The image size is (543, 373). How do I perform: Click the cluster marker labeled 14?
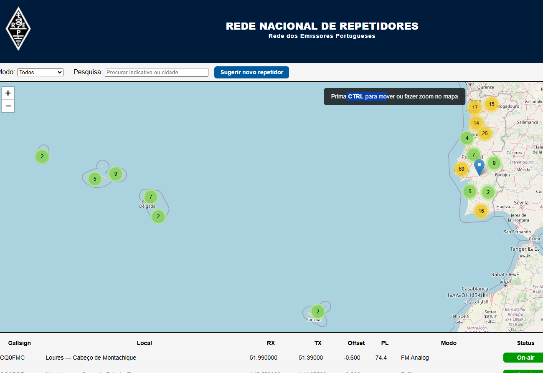pos(476,123)
